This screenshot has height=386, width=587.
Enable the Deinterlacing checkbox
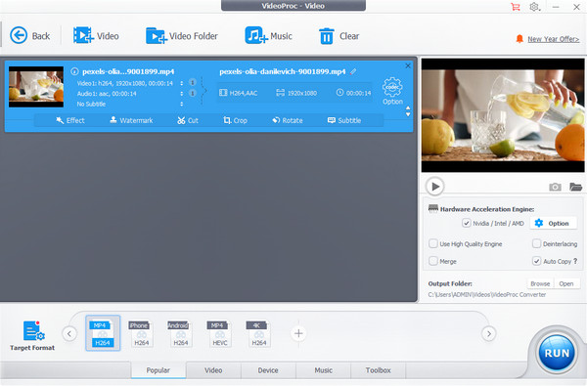(536, 244)
